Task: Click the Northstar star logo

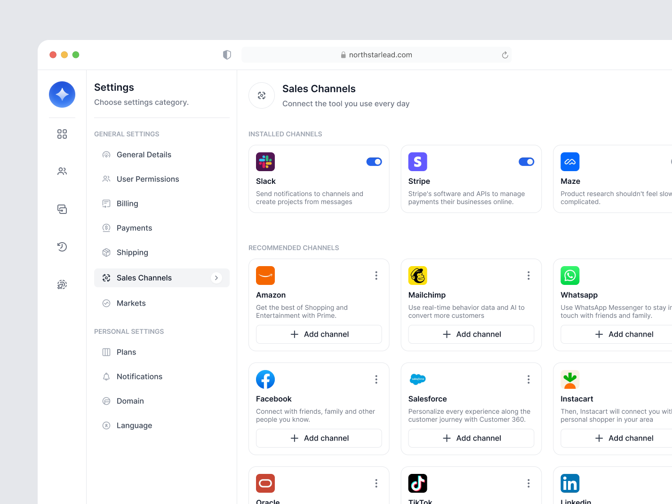Action: (62, 94)
